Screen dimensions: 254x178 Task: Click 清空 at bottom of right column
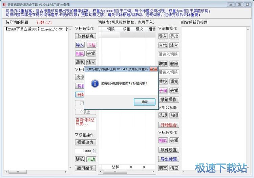(x=174, y=168)
